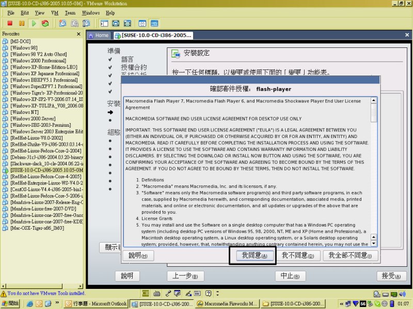Click the help question mark in language bar
The width and height of the screenshot is (413, 309).
click(x=209, y=293)
